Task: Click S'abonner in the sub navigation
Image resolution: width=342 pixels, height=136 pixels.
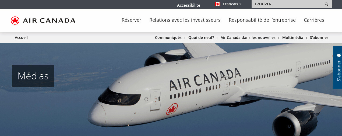Action: 319,38
